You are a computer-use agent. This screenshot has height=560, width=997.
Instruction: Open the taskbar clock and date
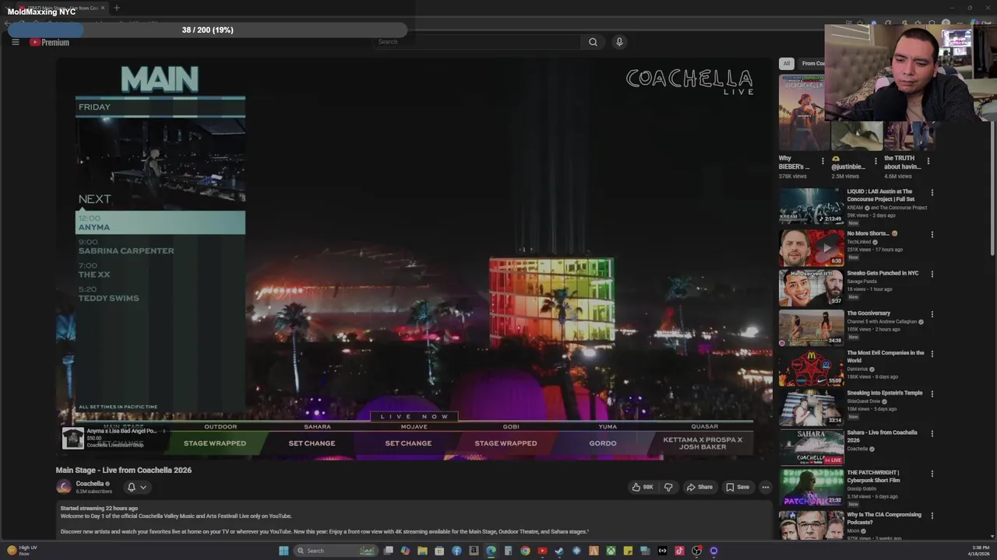pyautogui.click(x=978, y=551)
